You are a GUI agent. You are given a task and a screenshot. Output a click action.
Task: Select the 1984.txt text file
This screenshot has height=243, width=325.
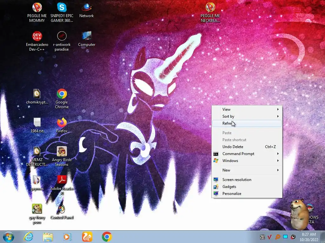tap(37, 125)
